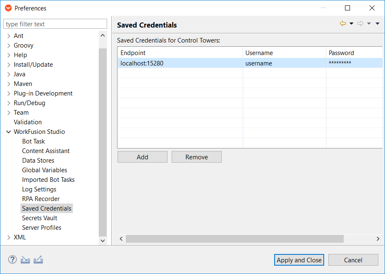This screenshot has width=385, height=274.
Task: Select Validation in the preferences tree
Action: point(27,122)
